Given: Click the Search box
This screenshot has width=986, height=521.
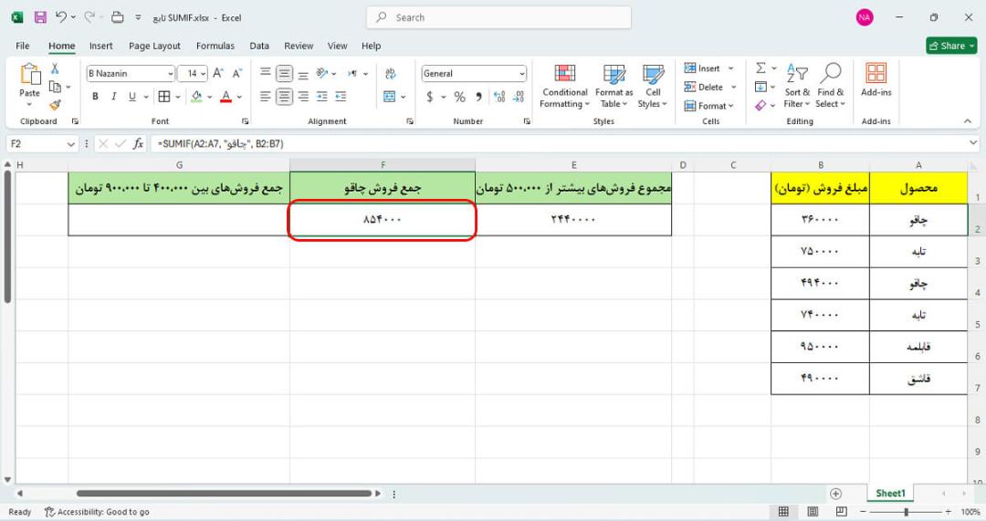Looking at the screenshot, I should tap(498, 17).
